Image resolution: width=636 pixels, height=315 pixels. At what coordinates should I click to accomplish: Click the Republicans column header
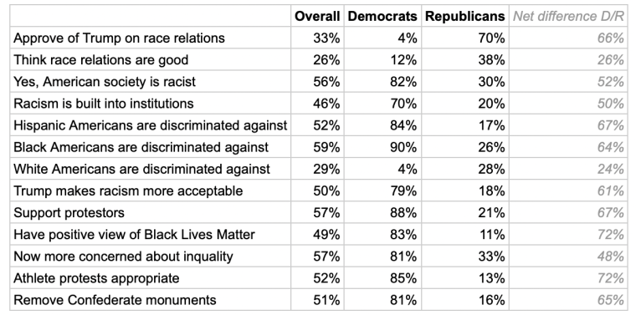click(464, 16)
